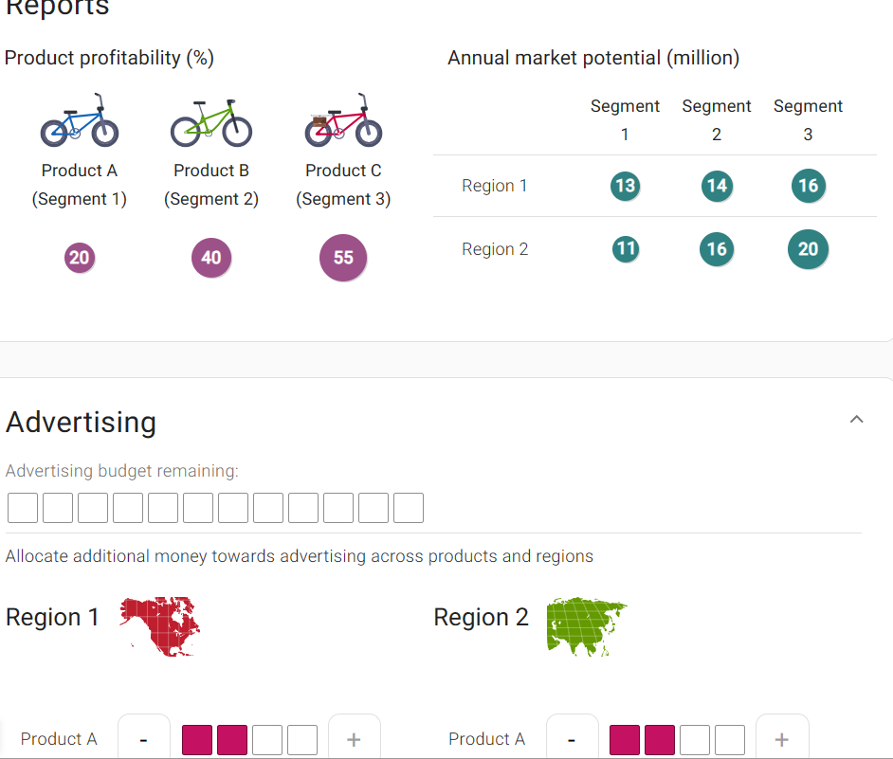Click the Region 1 red map icon
Screen dimensions: 893x759
point(158,625)
